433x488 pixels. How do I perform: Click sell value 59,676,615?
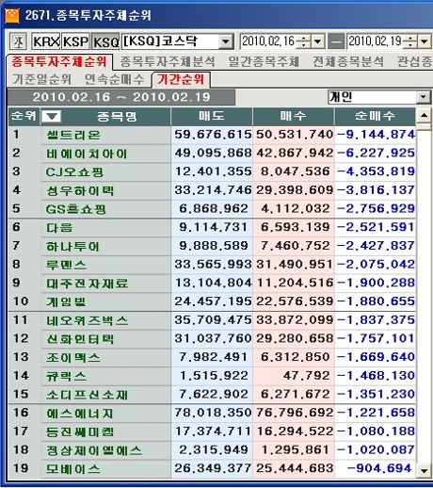click(x=213, y=135)
